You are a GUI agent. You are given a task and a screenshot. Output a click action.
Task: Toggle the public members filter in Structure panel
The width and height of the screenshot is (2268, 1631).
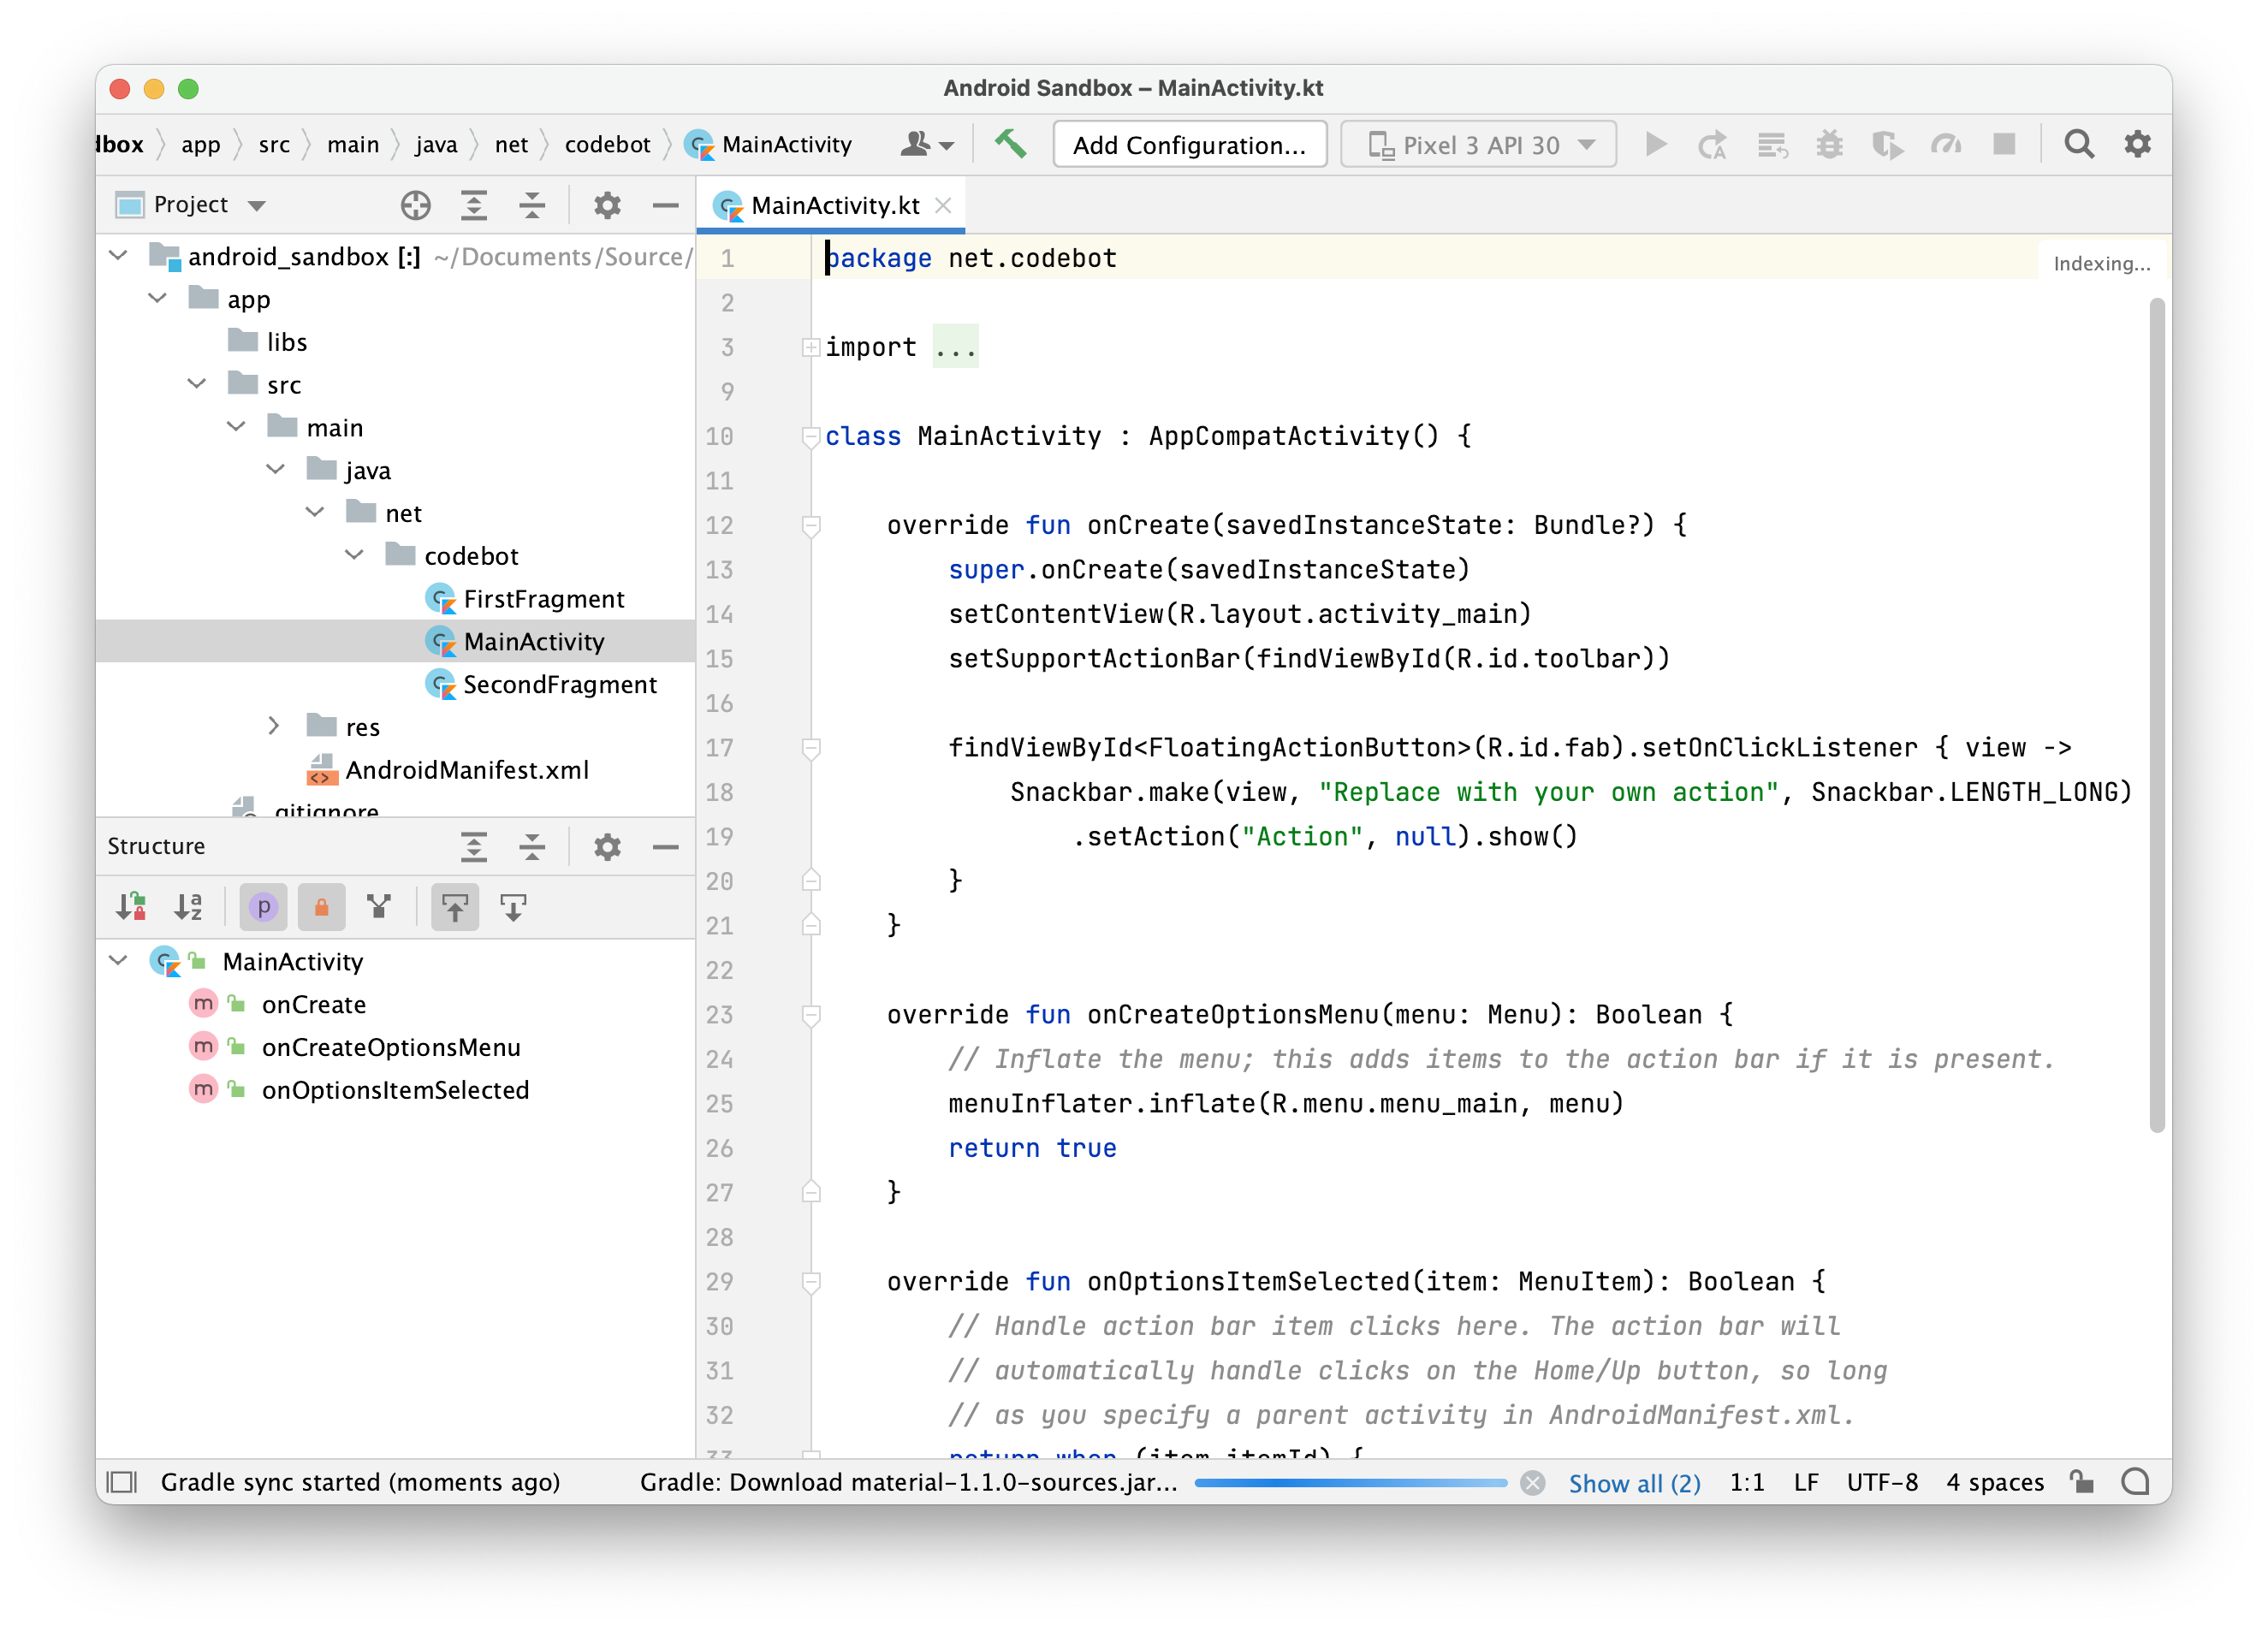(263, 906)
